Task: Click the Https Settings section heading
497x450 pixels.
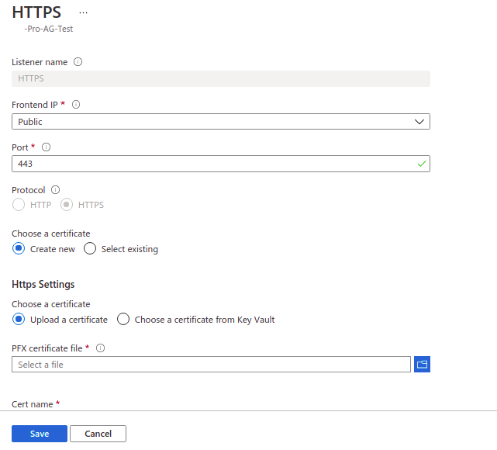Action: click(43, 284)
